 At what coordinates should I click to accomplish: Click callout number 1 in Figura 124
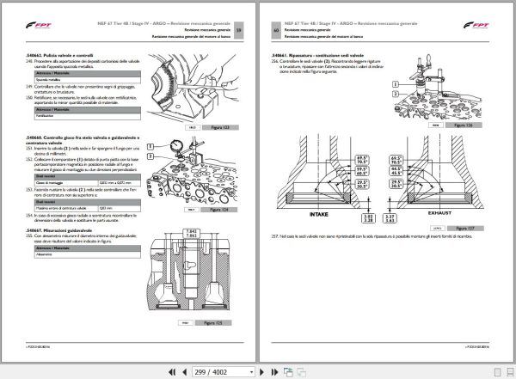150,146
